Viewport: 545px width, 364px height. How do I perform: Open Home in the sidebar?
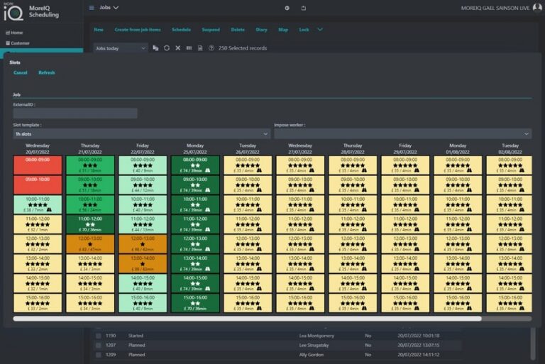point(14,33)
